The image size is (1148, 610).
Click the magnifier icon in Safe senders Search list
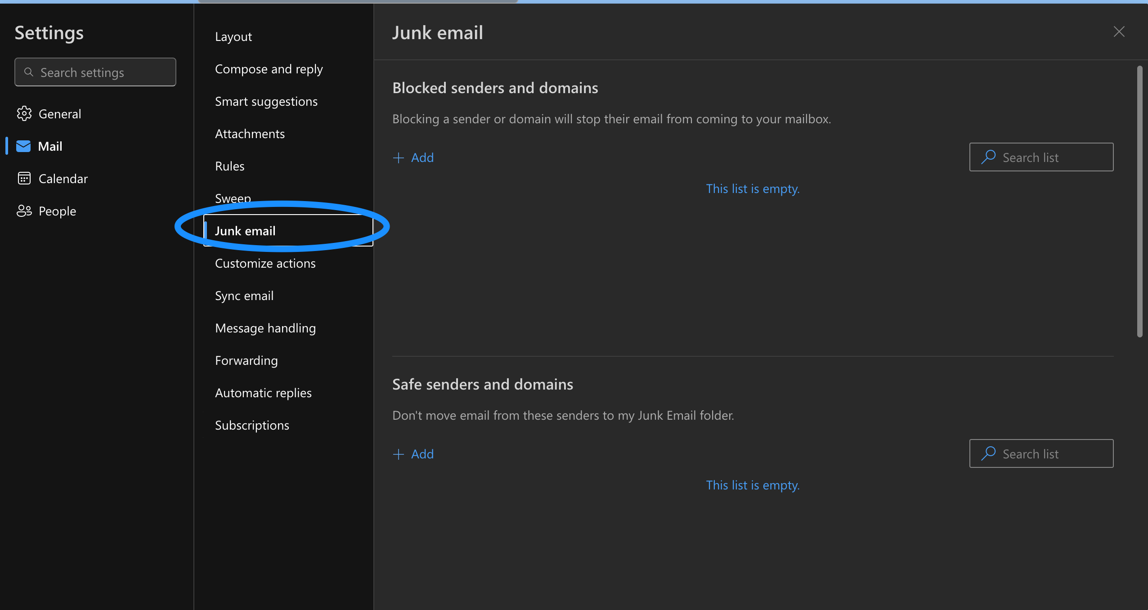click(x=988, y=453)
